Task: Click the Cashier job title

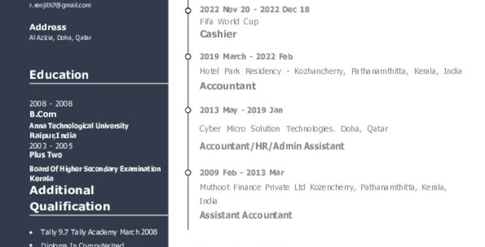Action: click(x=218, y=34)
